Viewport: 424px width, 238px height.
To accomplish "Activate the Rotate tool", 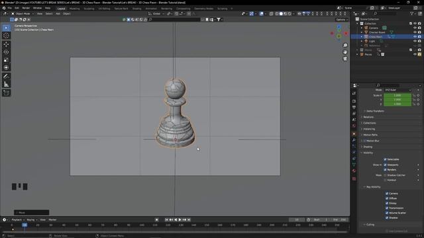I will tap(6, 52).
